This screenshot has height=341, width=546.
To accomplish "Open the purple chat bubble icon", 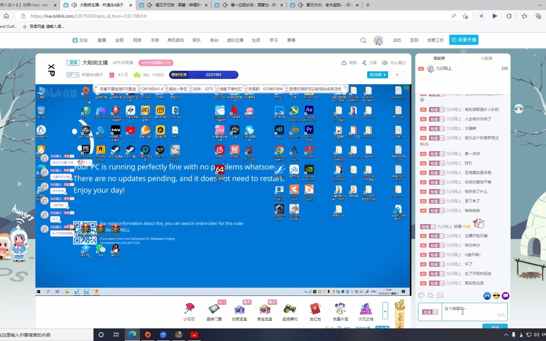I will tap(506, 296).
